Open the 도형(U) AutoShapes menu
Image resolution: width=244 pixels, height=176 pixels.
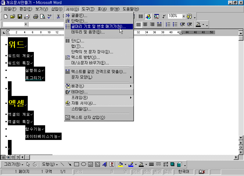click(50, 164)
